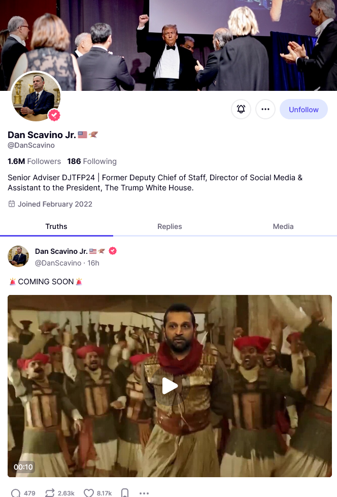This screenshot has width=337, height=497.
Task: Click the notification bell icon
Action: [x=241, y=109]
